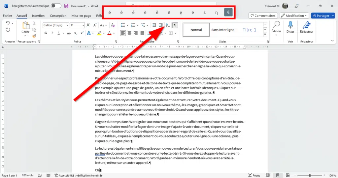Open the Change case Aa dropdown
This screenshot has height=178, width=338.
(x=103, y=25)
